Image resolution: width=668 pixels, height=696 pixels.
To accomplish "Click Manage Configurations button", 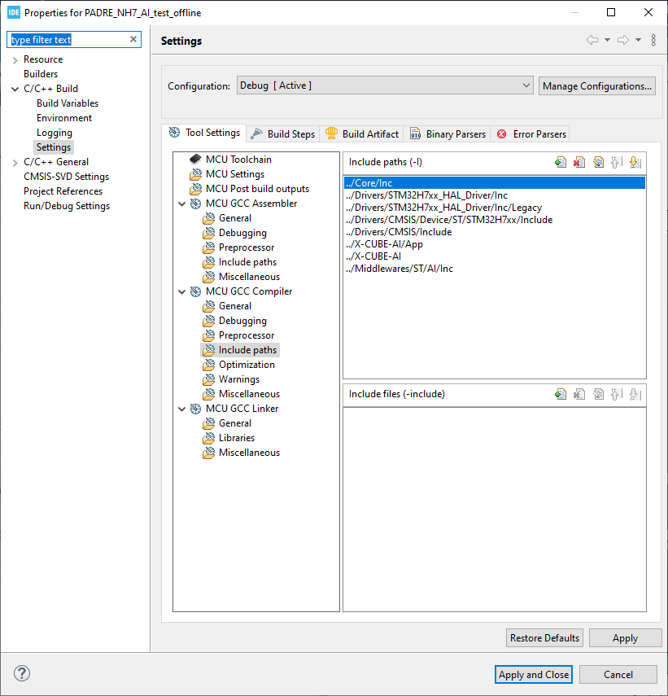I will coord(597,85).
